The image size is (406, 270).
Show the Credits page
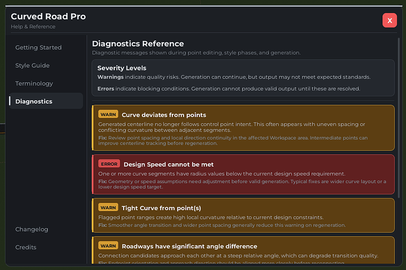pos(26,247)
